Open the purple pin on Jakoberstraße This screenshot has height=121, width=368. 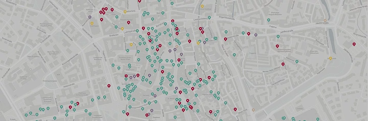pyautogui.click(x=256, y=35)
